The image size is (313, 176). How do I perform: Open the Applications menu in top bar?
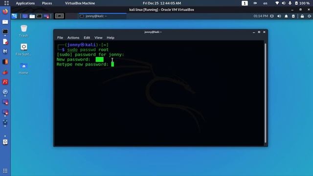pyautogui.click(x=25, y=3)
